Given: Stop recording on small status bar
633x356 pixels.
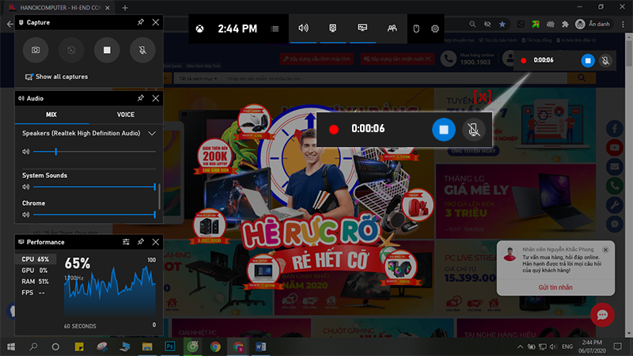Looking at the screenshot, I should click(588, 61).
